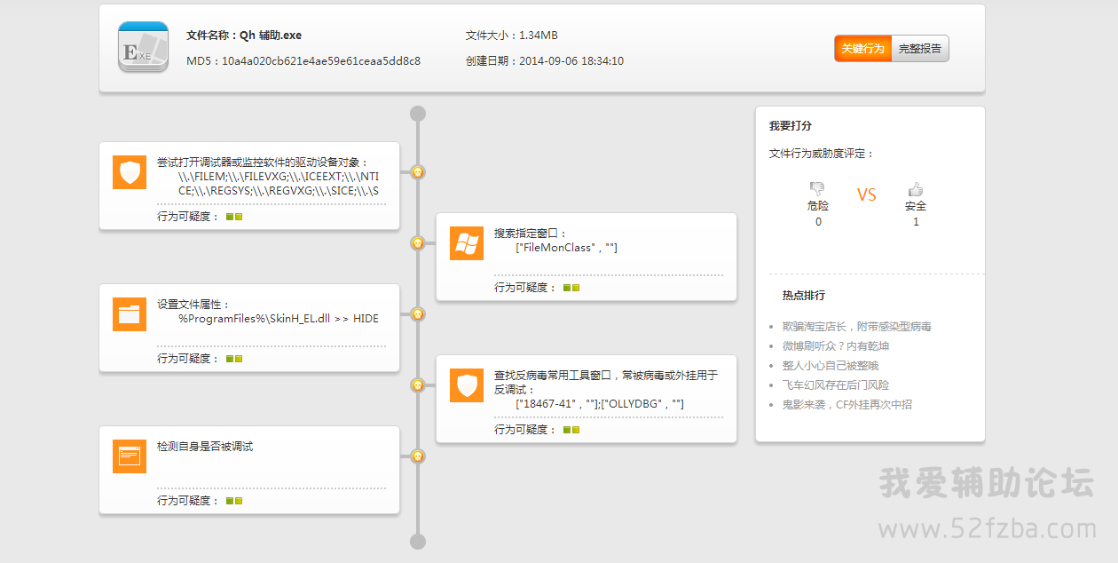Switch to the 关键行为 tab
The image size is (1118, 563).
tap(862, 49)
